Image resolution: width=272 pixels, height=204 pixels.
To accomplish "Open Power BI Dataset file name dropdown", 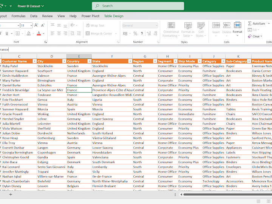I will 31,6.
